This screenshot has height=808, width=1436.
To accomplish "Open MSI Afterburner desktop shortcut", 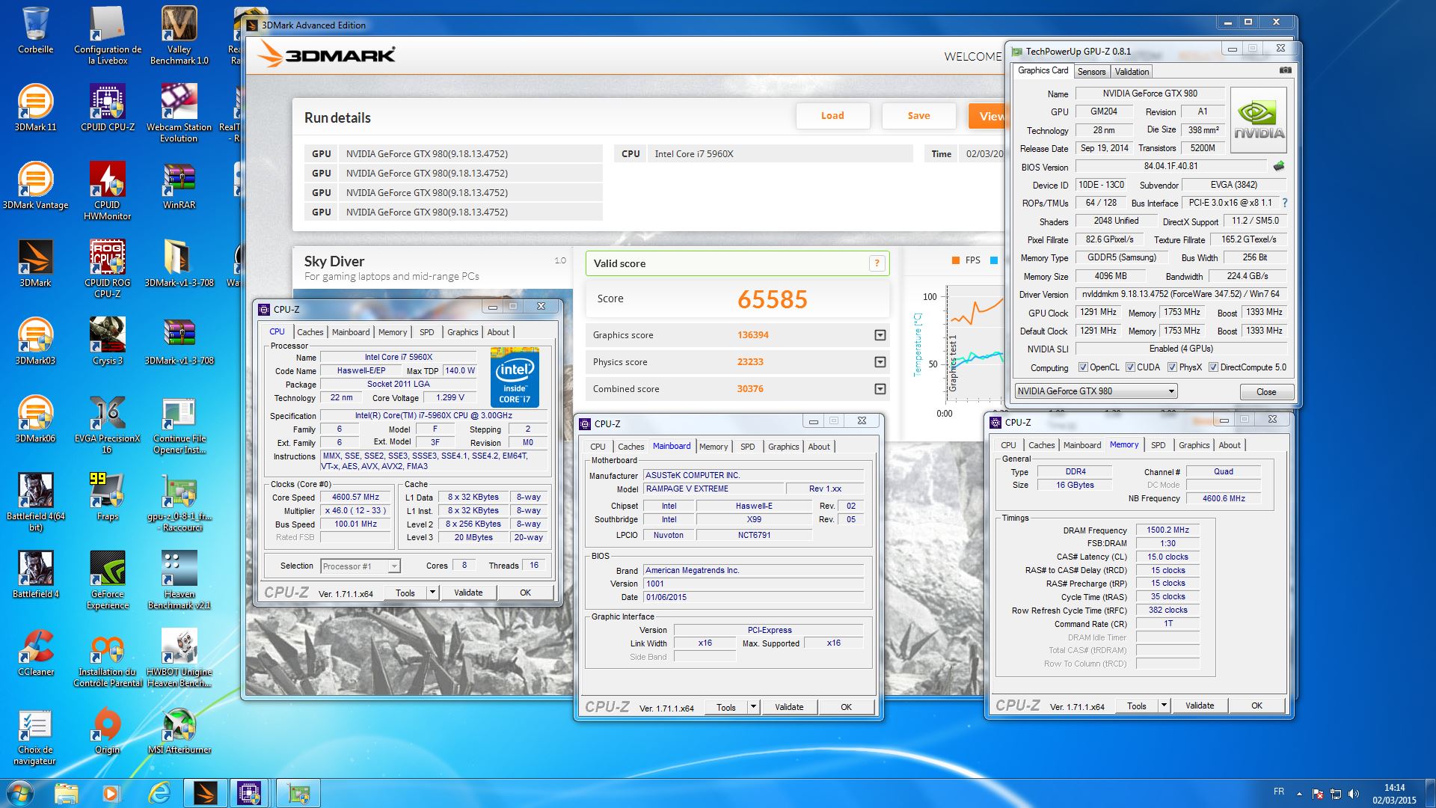I will coord(179,730).
